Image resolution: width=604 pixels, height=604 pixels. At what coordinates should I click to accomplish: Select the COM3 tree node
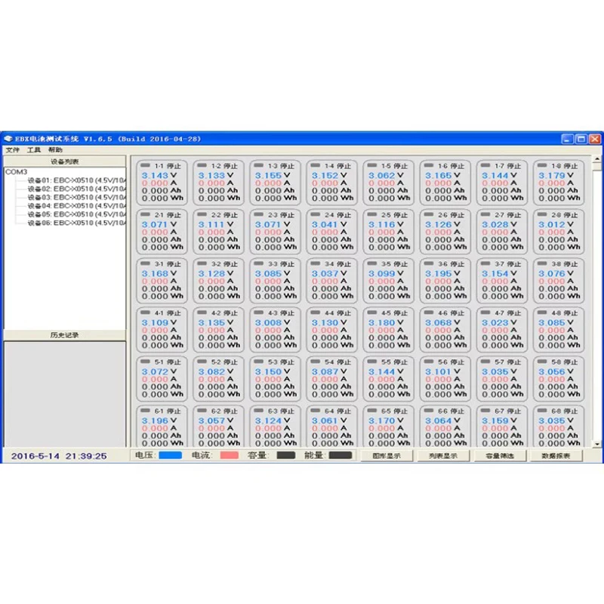click(x=16, y=172)
